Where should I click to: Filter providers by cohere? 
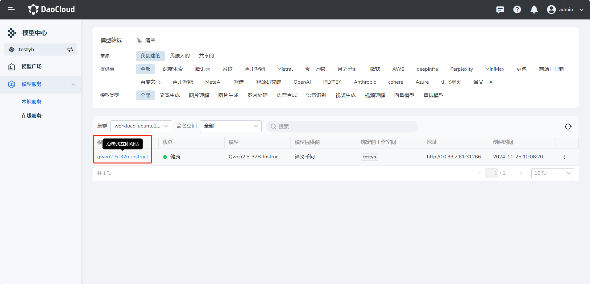point(396,82)
